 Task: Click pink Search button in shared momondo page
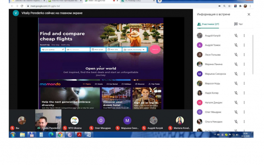click(155, 49)
